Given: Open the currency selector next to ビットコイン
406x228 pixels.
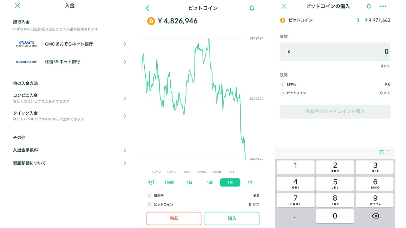Looking at the screenshot, I should pos(358,20).
